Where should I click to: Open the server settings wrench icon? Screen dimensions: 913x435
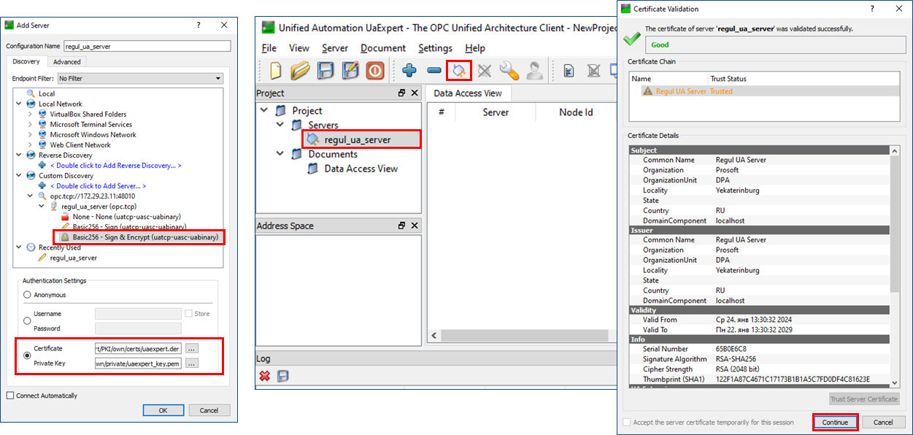pos(509,71)
